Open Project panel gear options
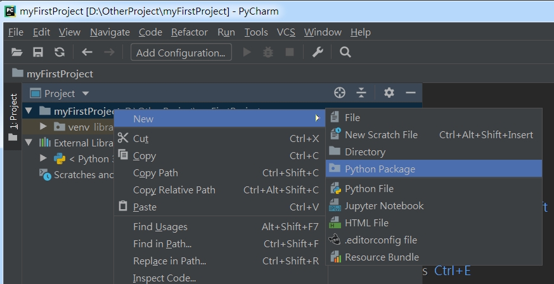The height and width of the screenshot is (284, 554). (x=389, y=93)
